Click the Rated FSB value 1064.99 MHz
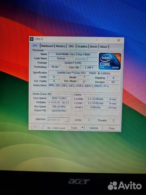This screenshot has width=146, height=195. (59, 111)
